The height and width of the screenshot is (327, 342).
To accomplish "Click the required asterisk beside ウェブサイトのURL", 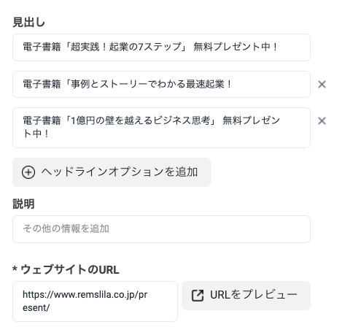I will tap(15, 269).
